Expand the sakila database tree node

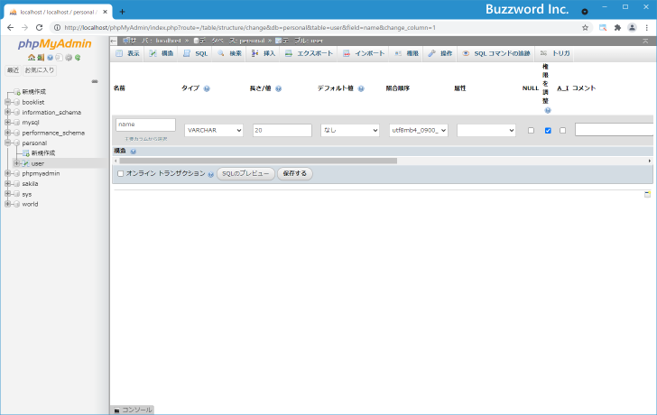pyautogui.click(x=7, y=183)
